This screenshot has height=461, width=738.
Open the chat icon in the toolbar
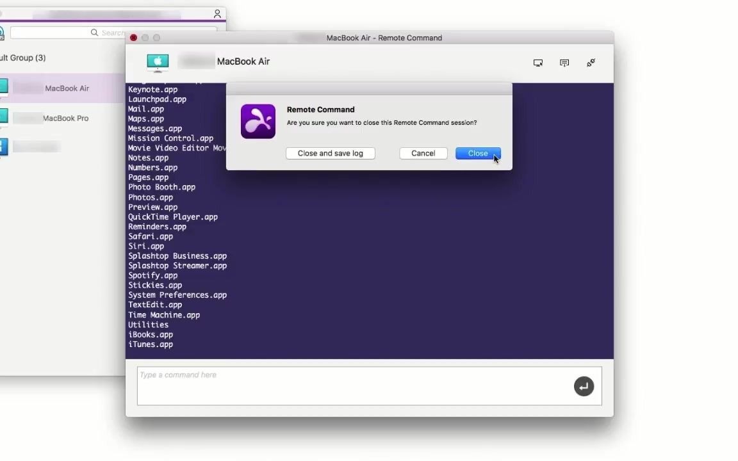[x=564, y=62]
